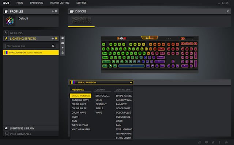Screen dimensions: 234x145
Task: Open the Dashboard menu
Action: point(37,3)
